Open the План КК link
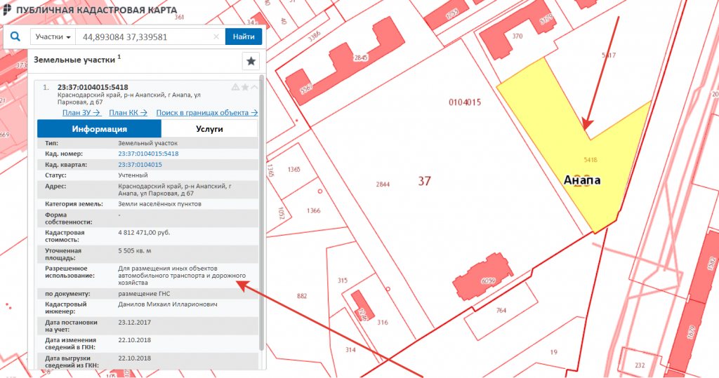719x378 pixels. point(128,112)
